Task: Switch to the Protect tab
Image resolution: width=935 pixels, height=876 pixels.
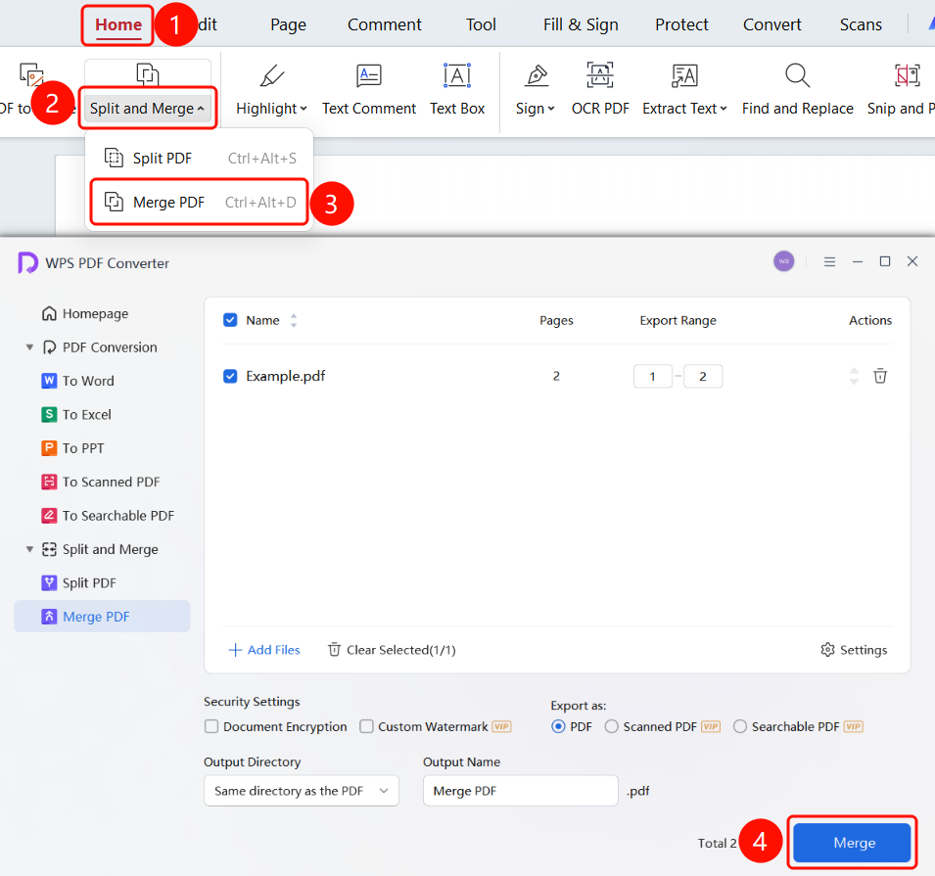Action: point(681,24)
